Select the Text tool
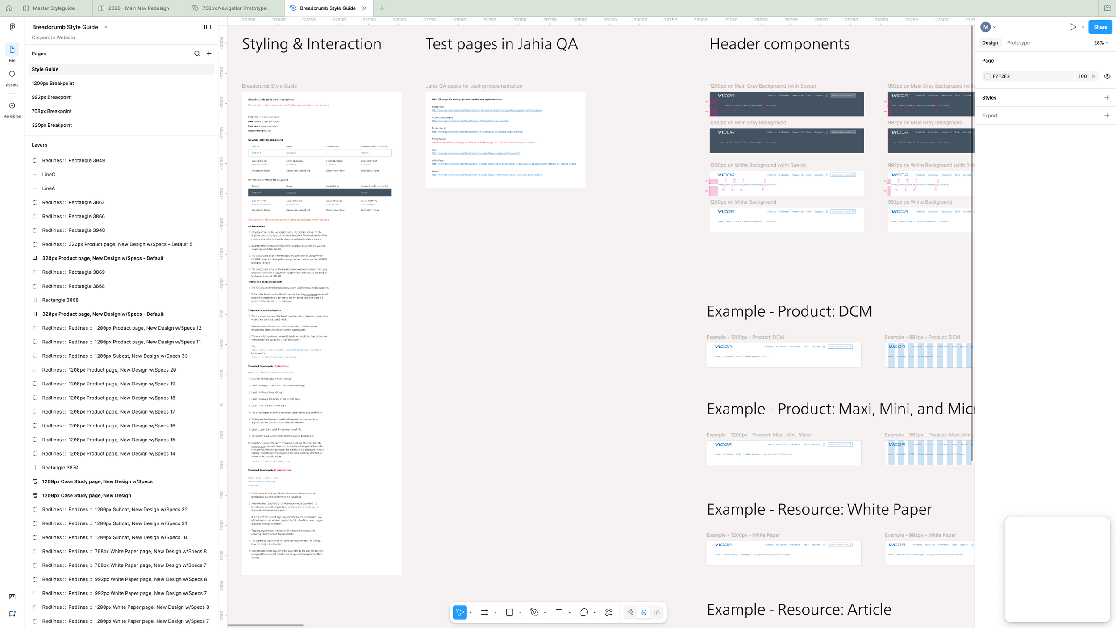Viewport: 1116px width, 628px height. (x=559, y=612)
